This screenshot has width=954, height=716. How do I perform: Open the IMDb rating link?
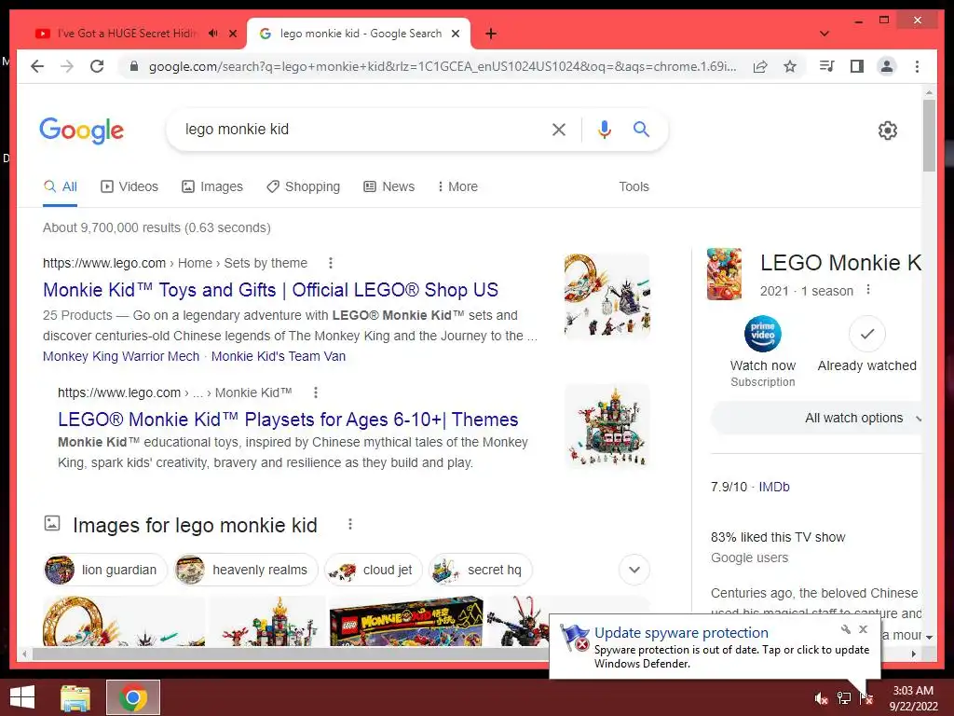pyautogui.click(x=774, y=487)
